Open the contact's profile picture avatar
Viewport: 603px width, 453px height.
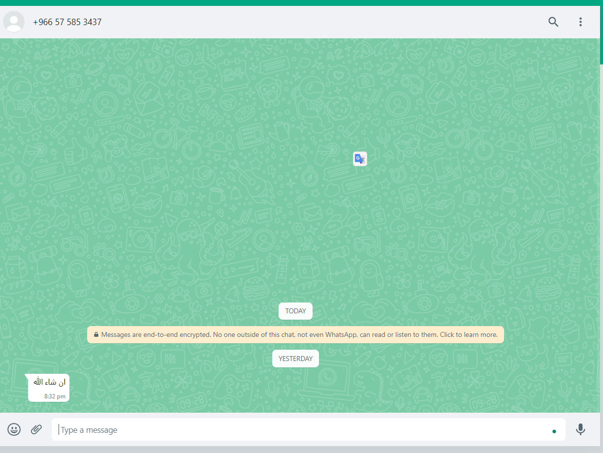coord(14,22)
